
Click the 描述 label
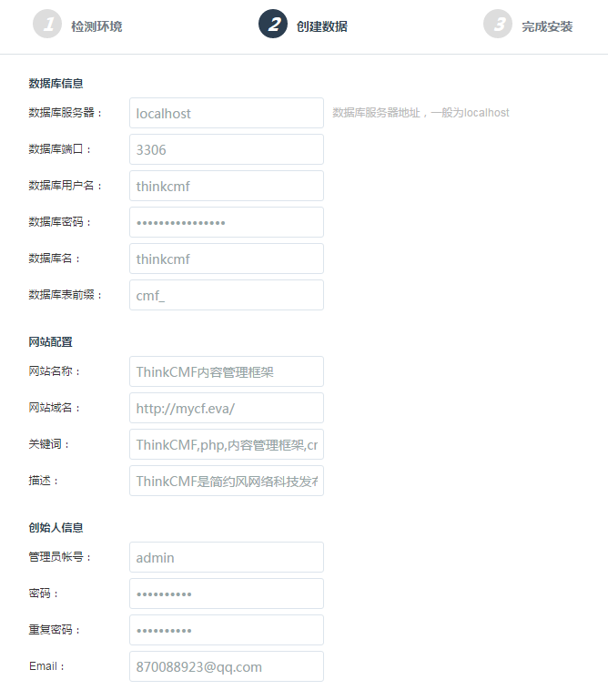(x=43, y=481)
